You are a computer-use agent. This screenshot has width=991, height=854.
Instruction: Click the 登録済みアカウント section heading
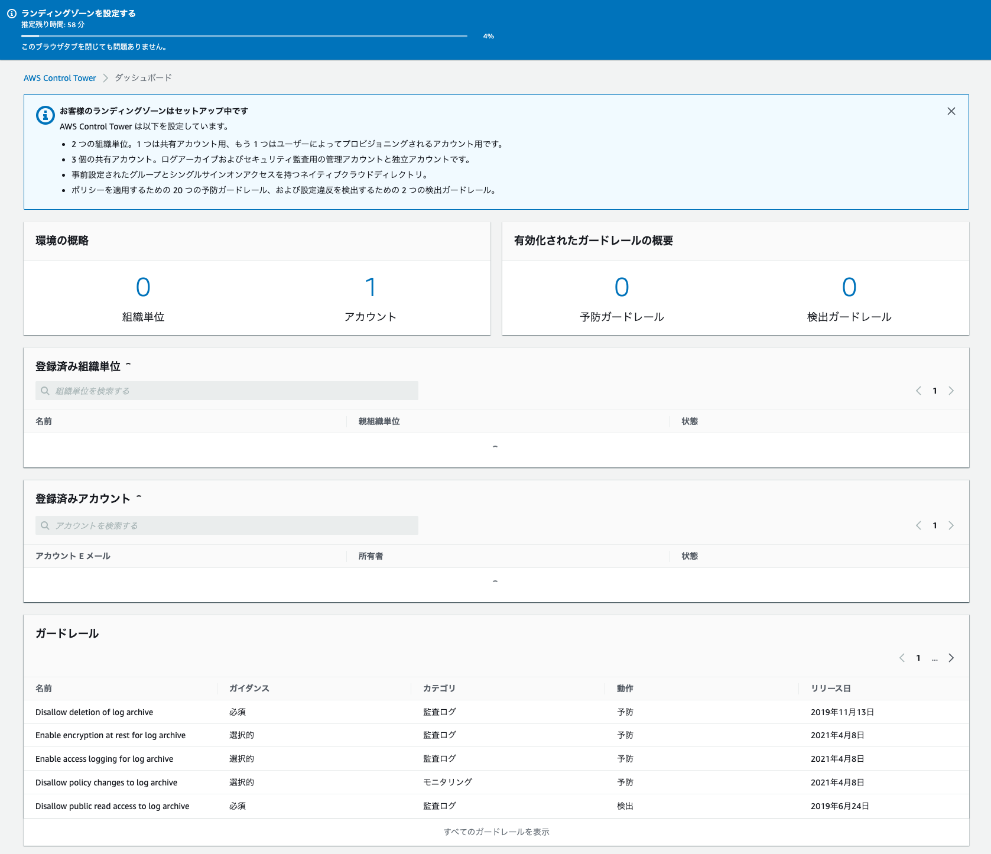pyautogui.click(x=83, y=499)
